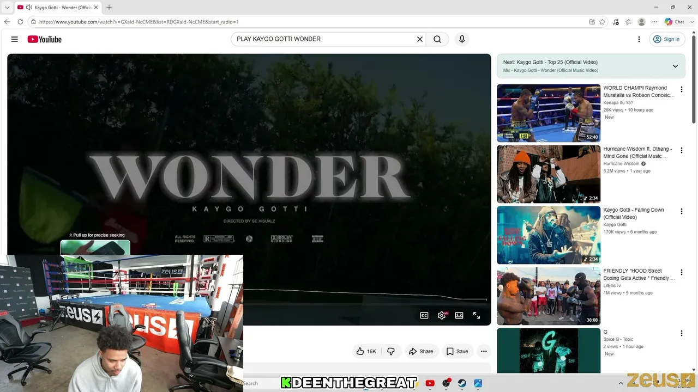Start voice search with the microphone
Image resolution: width=698 pixels, height=392 pixels.
(x=462, y=39)
